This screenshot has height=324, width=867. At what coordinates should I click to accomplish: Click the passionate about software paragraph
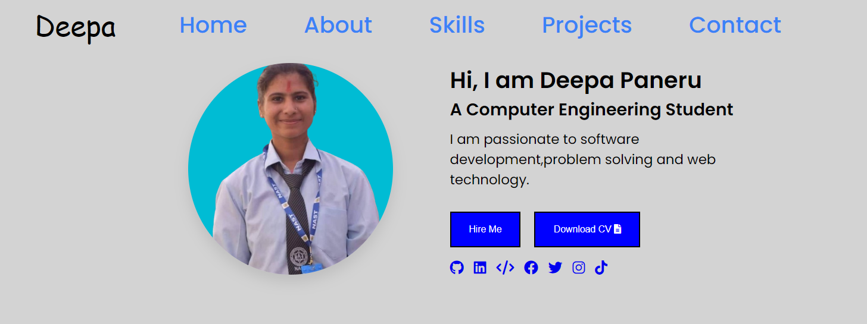tap(583, 159)
